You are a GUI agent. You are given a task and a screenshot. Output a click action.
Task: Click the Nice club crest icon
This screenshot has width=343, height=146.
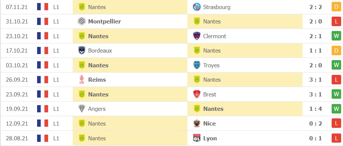[196, 123]
